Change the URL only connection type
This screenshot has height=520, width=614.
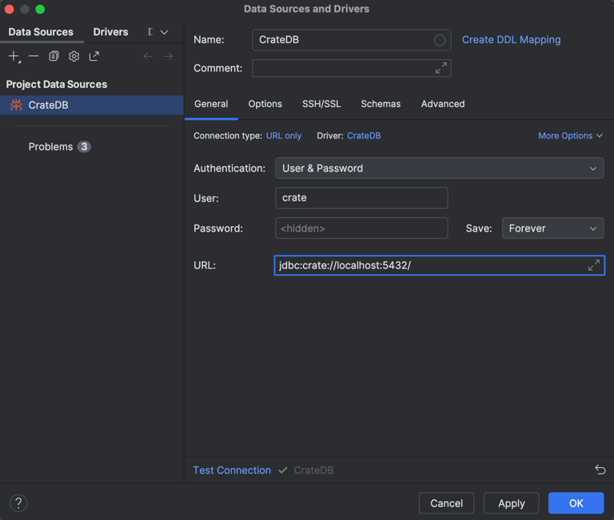click(284, 136)
